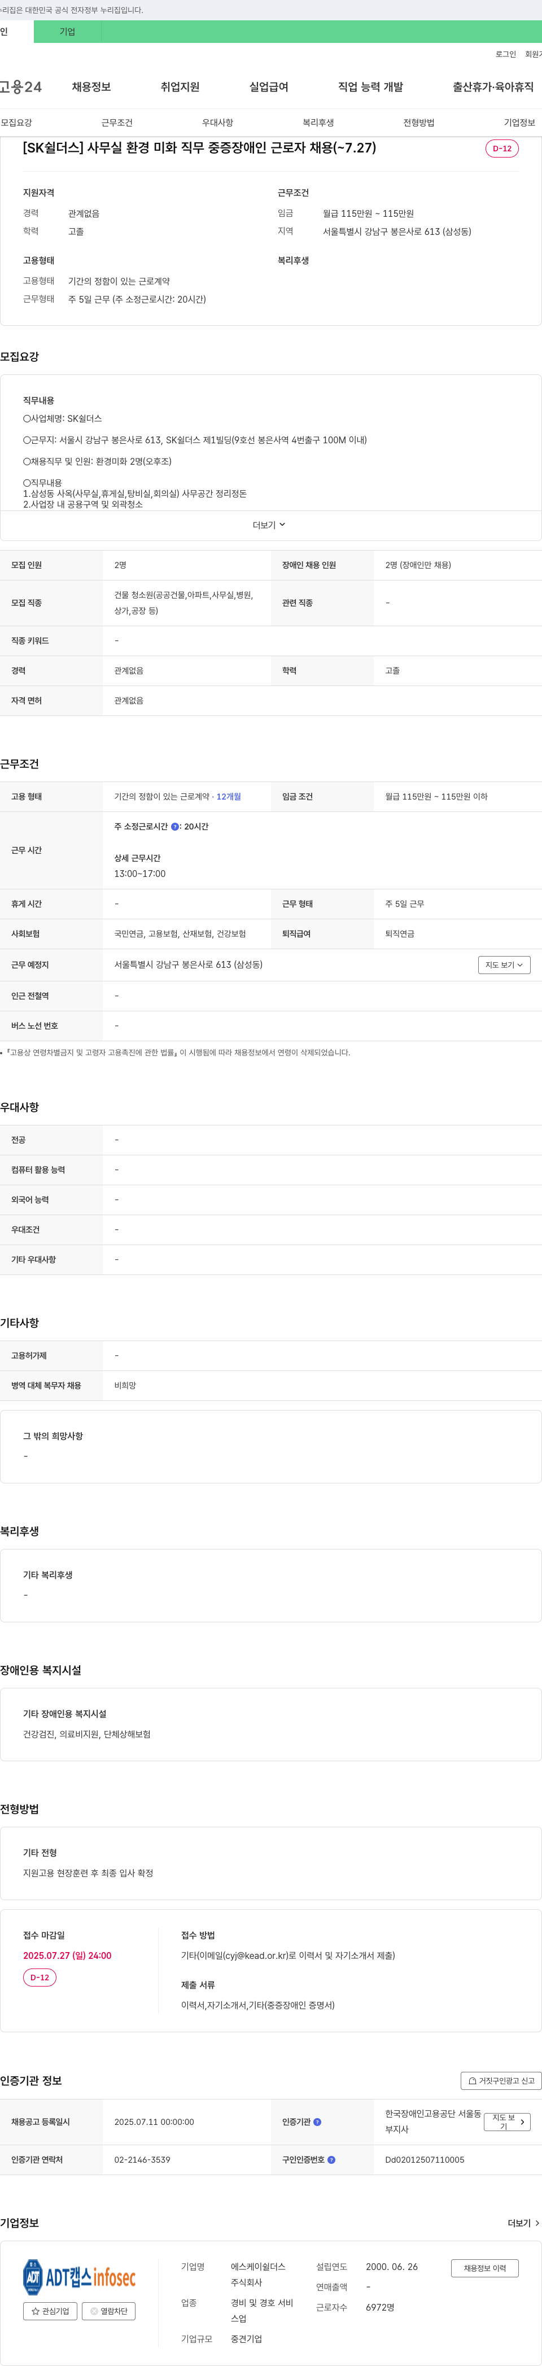Click the 퇴직연금 value cell
Screen dimensions: 542x2366
(400, 934)
